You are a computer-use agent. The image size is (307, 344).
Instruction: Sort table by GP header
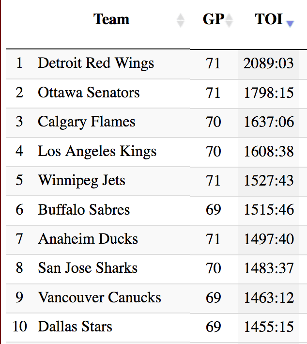[x=213, y=19]
